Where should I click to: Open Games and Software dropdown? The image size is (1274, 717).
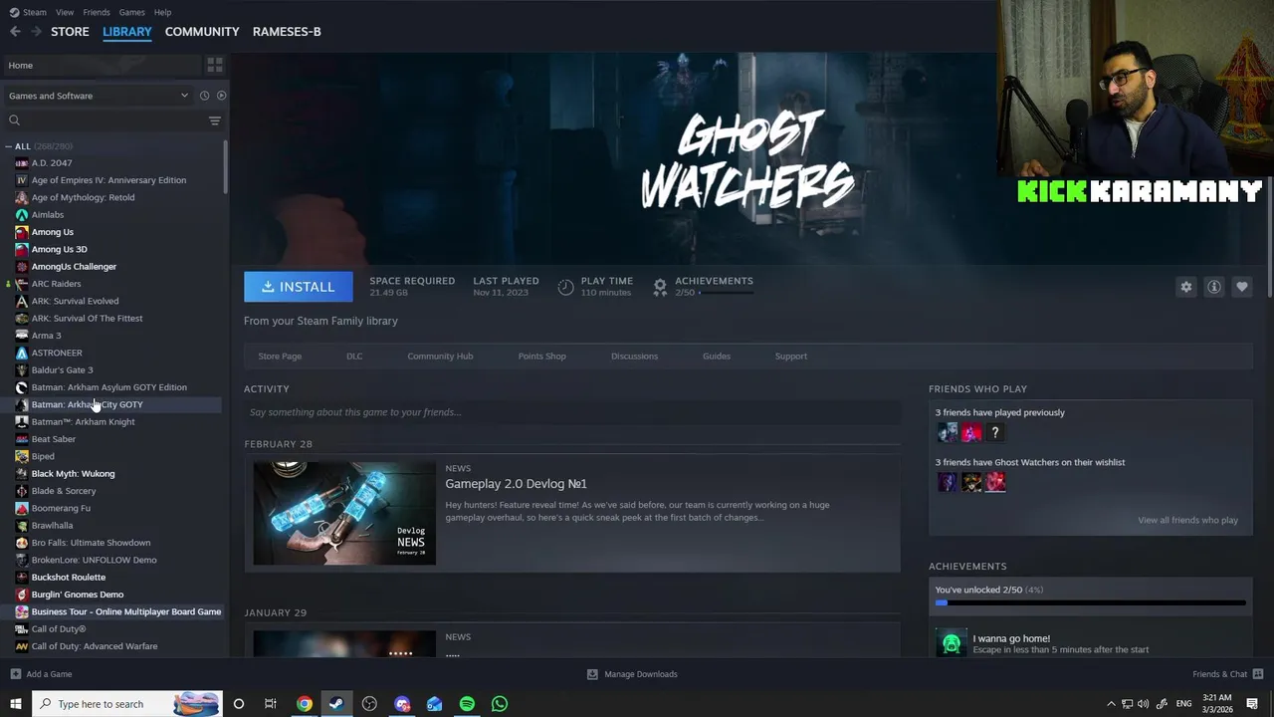(98, 96)
